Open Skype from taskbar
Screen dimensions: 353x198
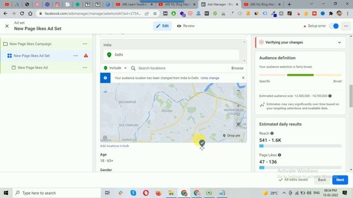[x=133, y=193]
